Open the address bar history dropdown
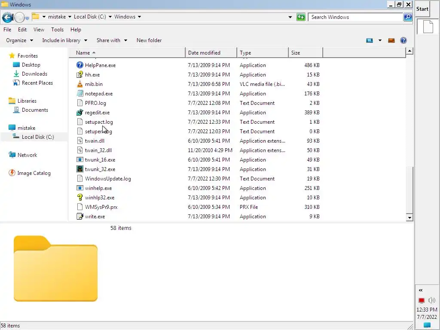Screen dimensions: 440x330 [290, 17]
